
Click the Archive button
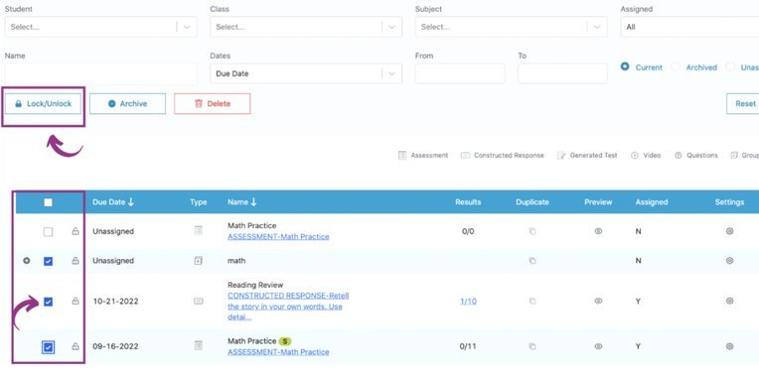(x=128, y=103)
